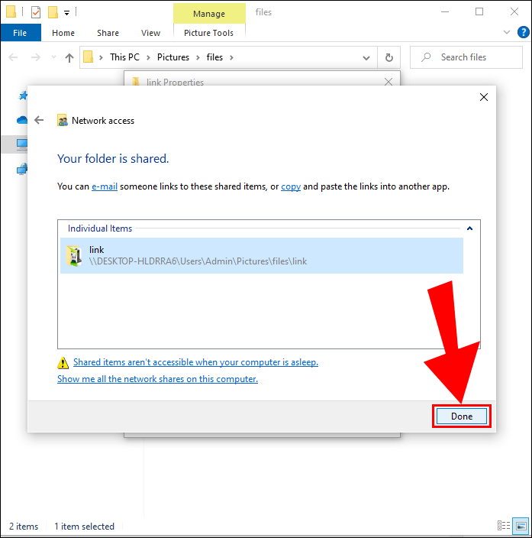This screenshot has width=532, height=538.
Task: Click the folder icon in the address bar
Action: coord(88,57)
